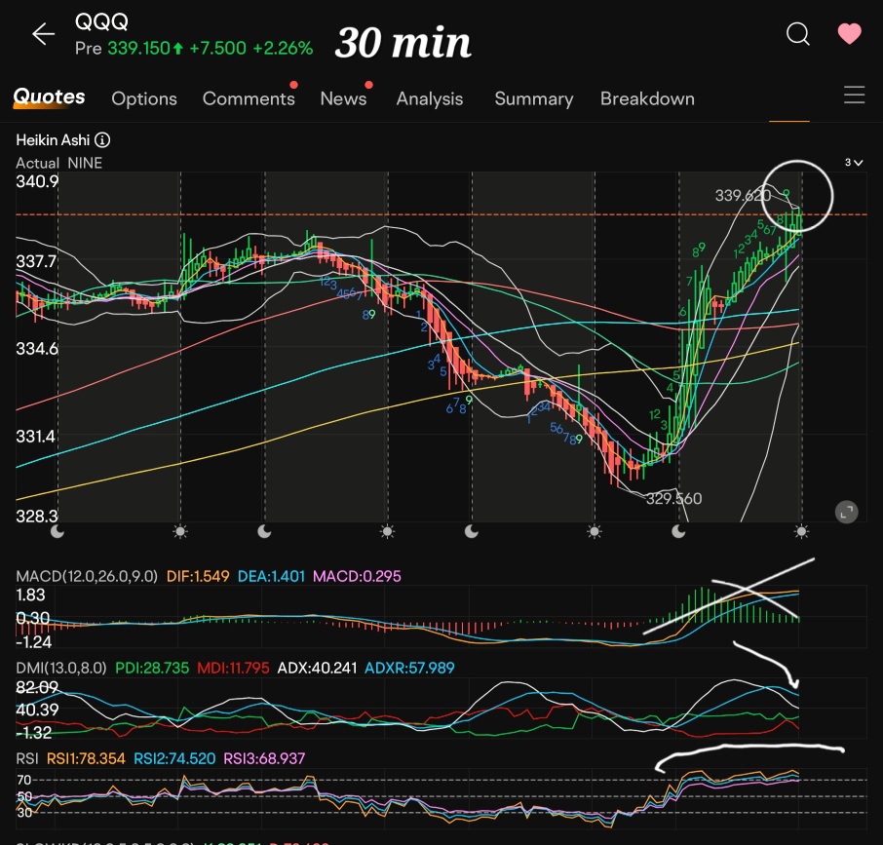Click the Heikin Ashi info icon
Image resolution: width=883 pixels, height=845 pixels.
pos(102,140)
